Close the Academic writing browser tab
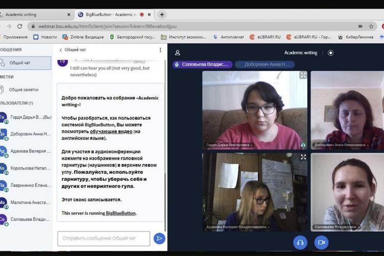Viewport: 384px width, 256px height. click(69, 15)
